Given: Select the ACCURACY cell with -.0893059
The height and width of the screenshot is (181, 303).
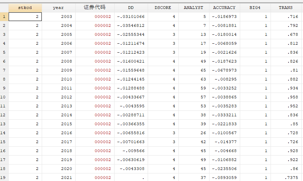Looking at the screenshot, I should click(x=224, y=178).
